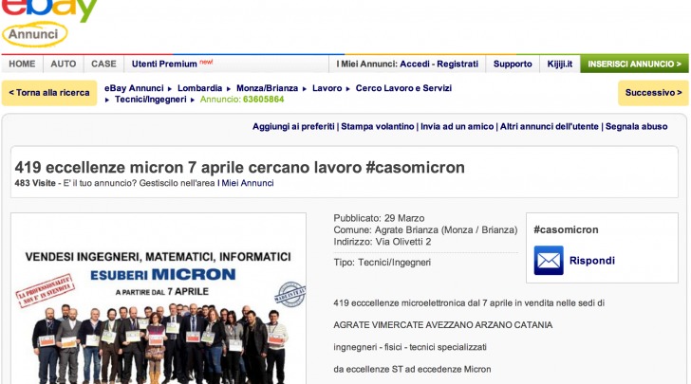691x384 pixels.
Task: Open the CASE menu item
Action: click(x=104, y=64)
